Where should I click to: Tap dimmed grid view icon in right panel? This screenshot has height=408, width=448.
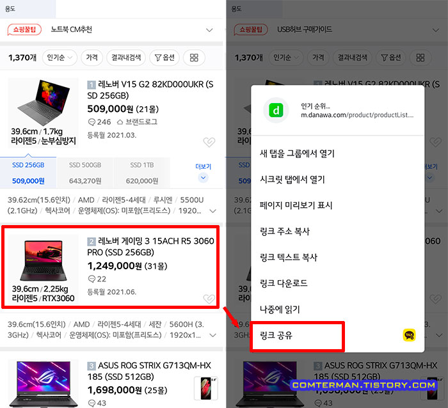pyautogui.click(x=420, y=58)
